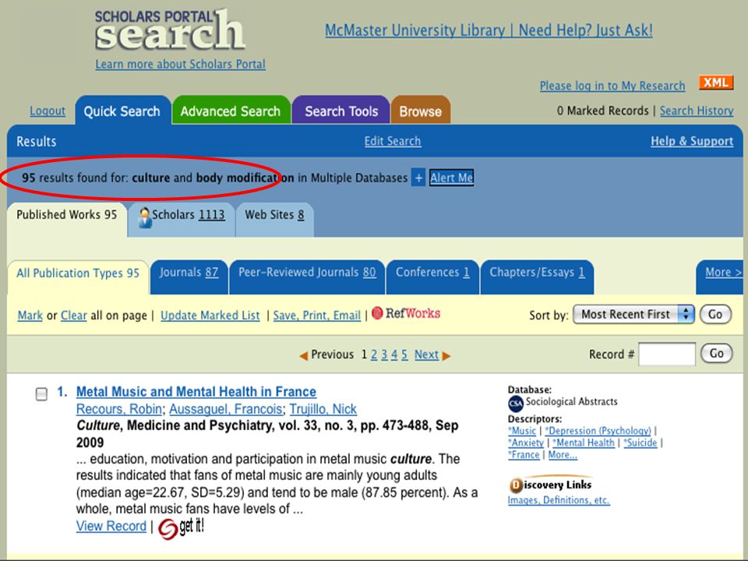Click the orange Next page arrow
748x561 pixels.
[446, 356]
